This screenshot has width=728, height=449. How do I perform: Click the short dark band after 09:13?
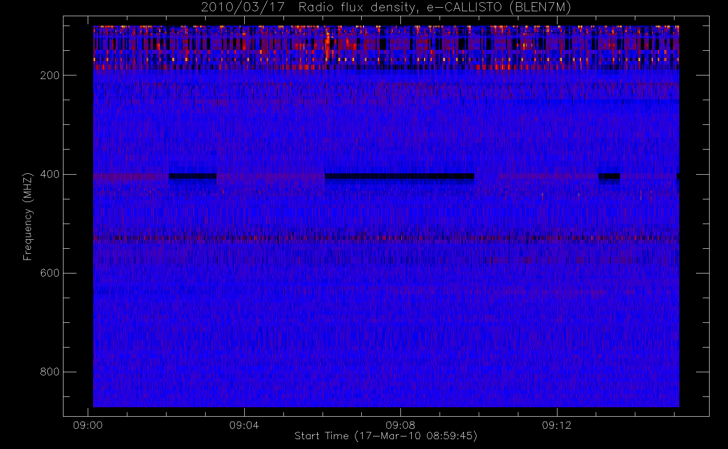(609, 176)
